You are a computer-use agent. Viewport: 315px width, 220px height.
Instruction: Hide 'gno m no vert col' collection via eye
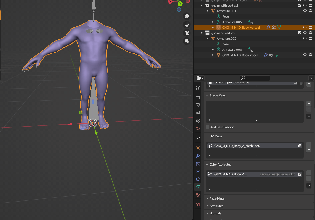click(305, 33)
